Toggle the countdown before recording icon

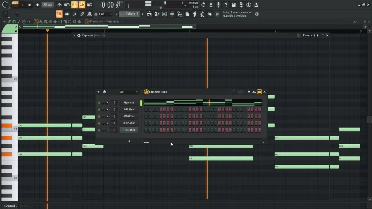pos(74,5)
